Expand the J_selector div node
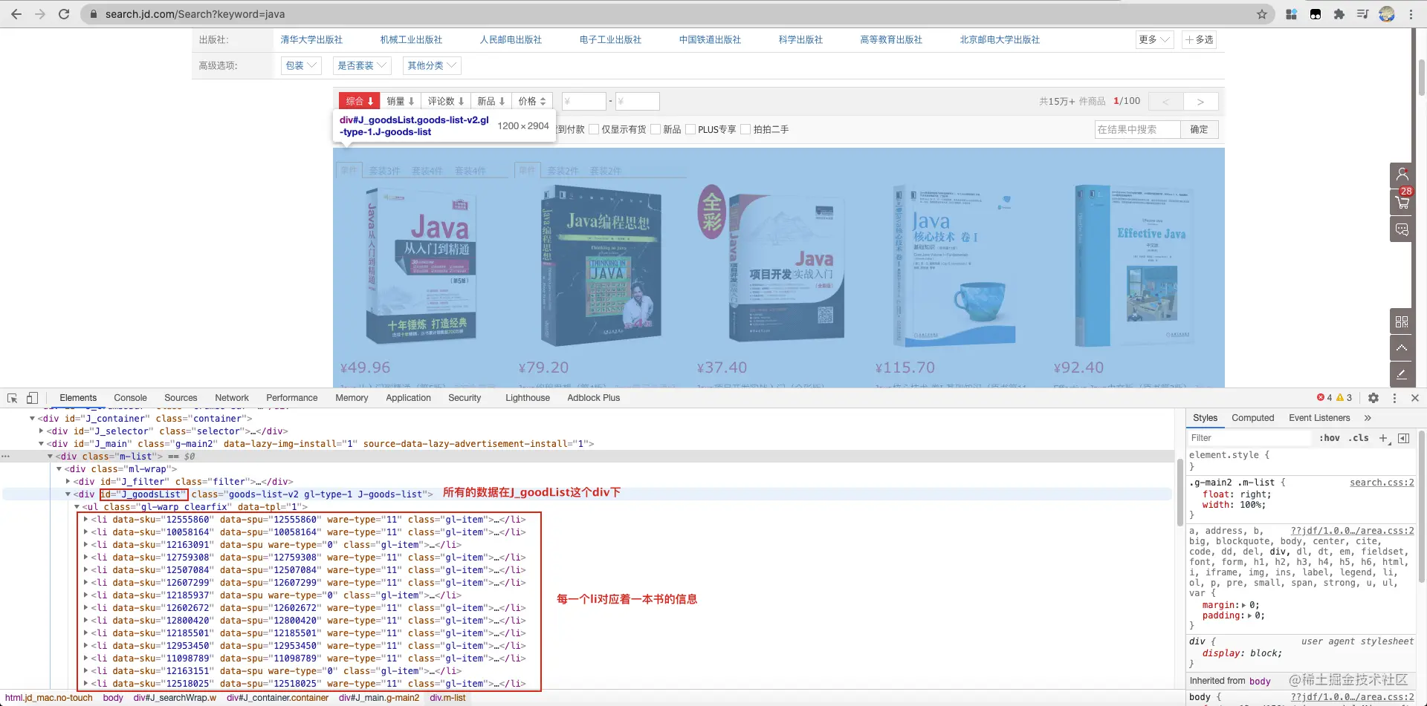This screenshot has height=706, width=1427. pos(42,431)
